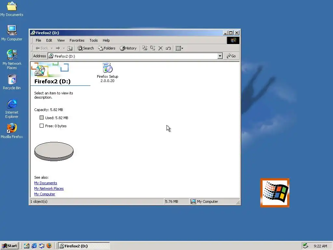Open the Edit menu

[49, 40]
